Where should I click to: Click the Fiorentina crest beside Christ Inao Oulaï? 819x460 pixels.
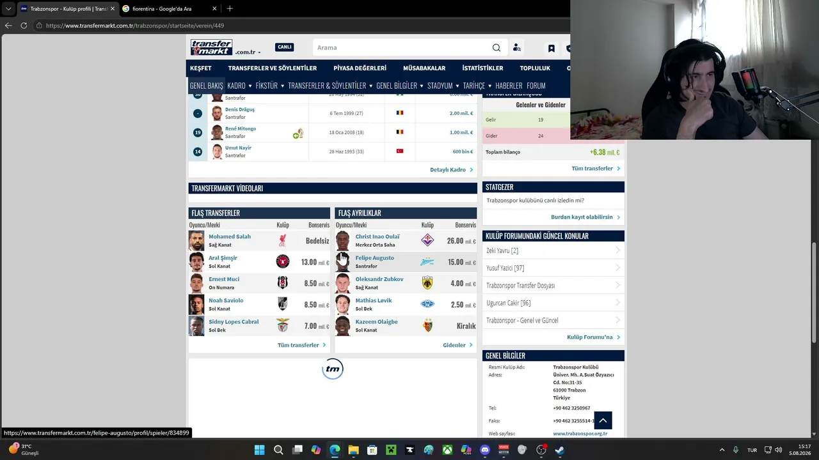[427, 240]
